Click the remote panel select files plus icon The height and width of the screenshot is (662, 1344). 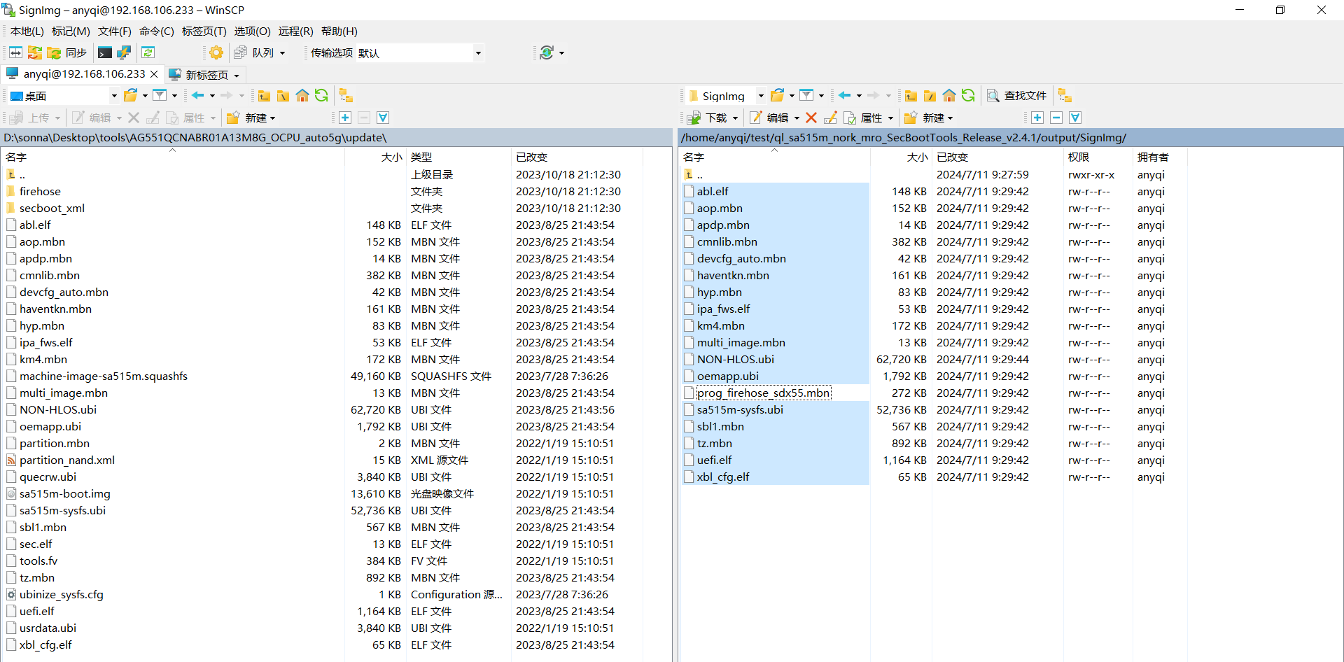1037,118
